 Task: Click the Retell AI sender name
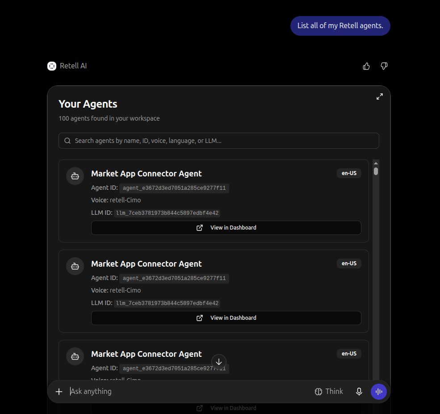[x=73, y=66]
